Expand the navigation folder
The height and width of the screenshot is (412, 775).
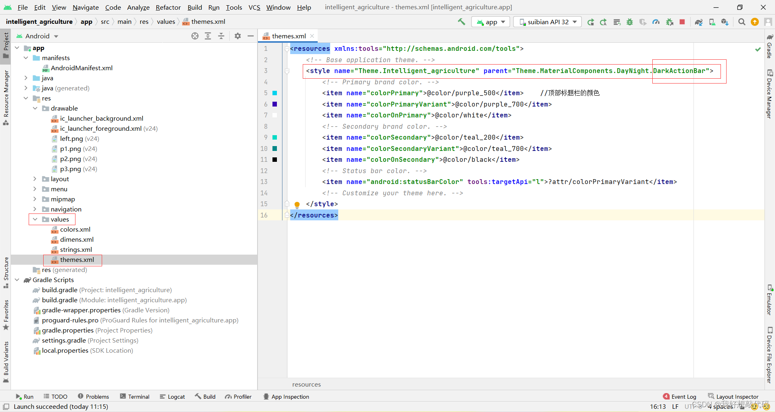pos(35,209)
